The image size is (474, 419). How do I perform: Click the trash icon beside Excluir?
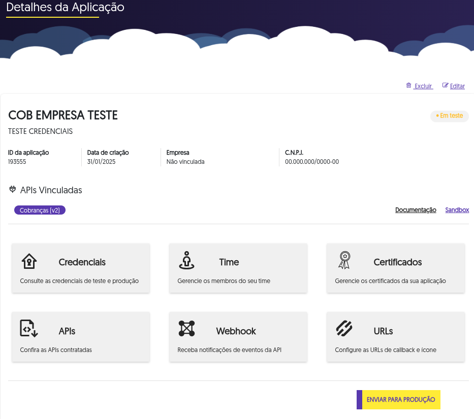(x=408, y=85)
